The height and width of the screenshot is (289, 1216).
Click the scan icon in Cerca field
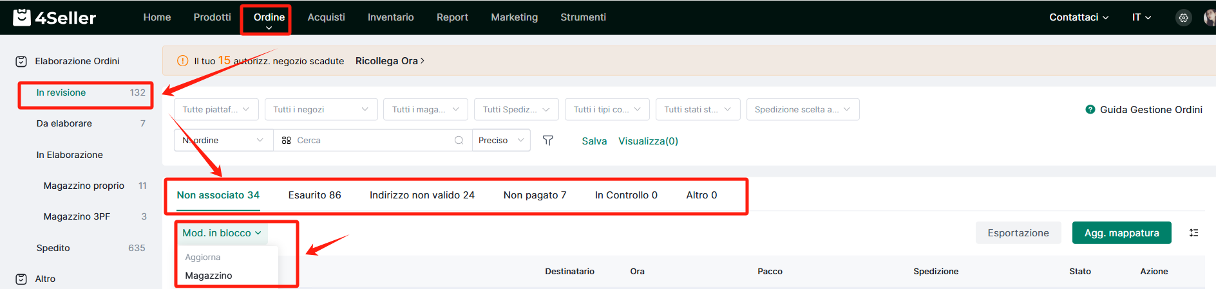click(287, 141)
